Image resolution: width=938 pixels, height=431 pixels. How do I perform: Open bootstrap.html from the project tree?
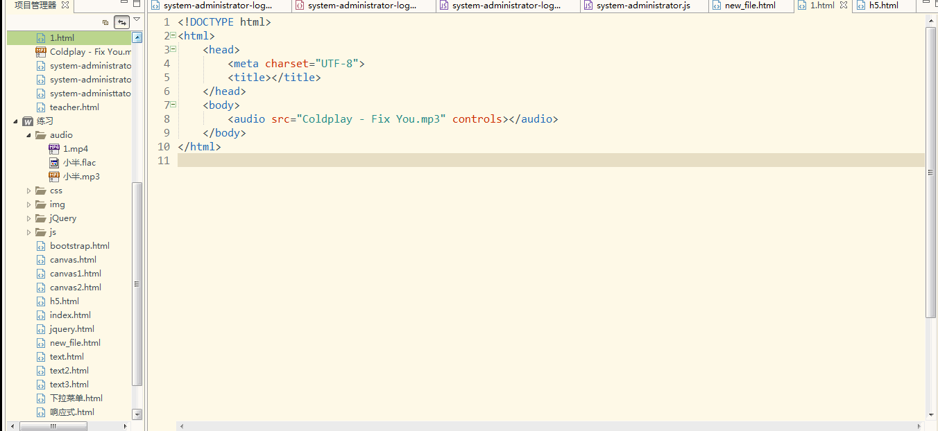click(79, 246)
